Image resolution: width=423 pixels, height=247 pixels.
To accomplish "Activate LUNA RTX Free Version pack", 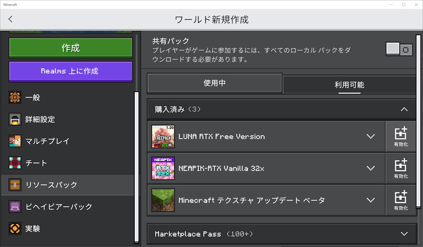I will pyautogui.click(x=401, y=136).
